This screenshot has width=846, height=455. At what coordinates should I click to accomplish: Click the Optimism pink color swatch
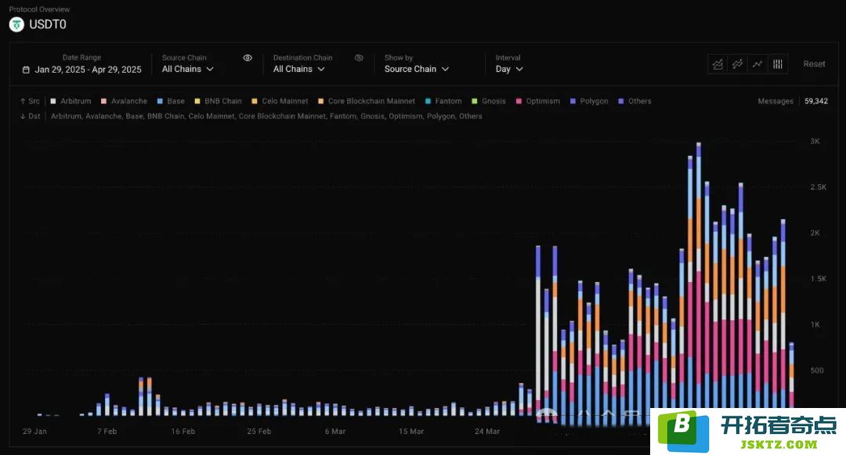click(x=519, y=101)
